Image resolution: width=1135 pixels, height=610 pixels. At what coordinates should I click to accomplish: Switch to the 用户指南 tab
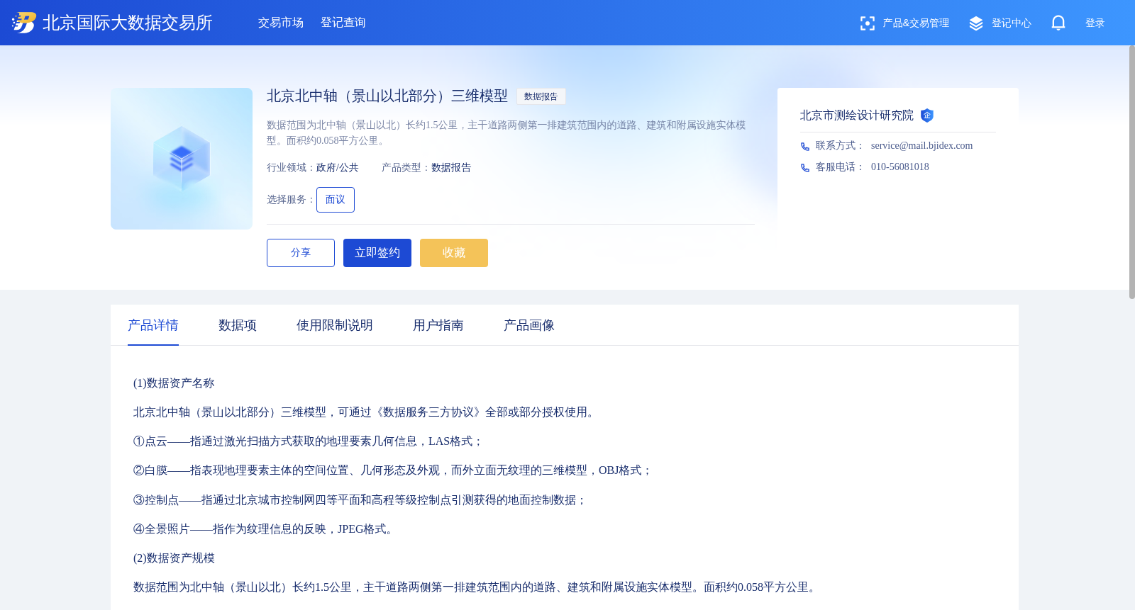(x=438, y=325)
